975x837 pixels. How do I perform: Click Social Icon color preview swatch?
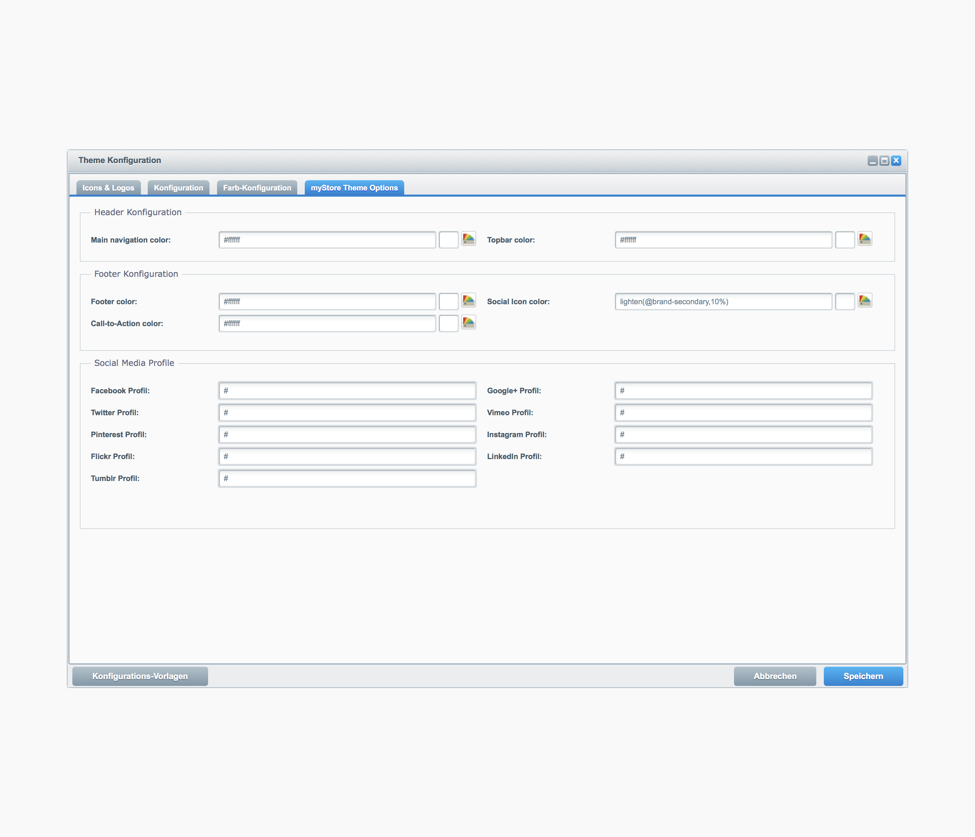pyautogui.click(x=845, y=301)
